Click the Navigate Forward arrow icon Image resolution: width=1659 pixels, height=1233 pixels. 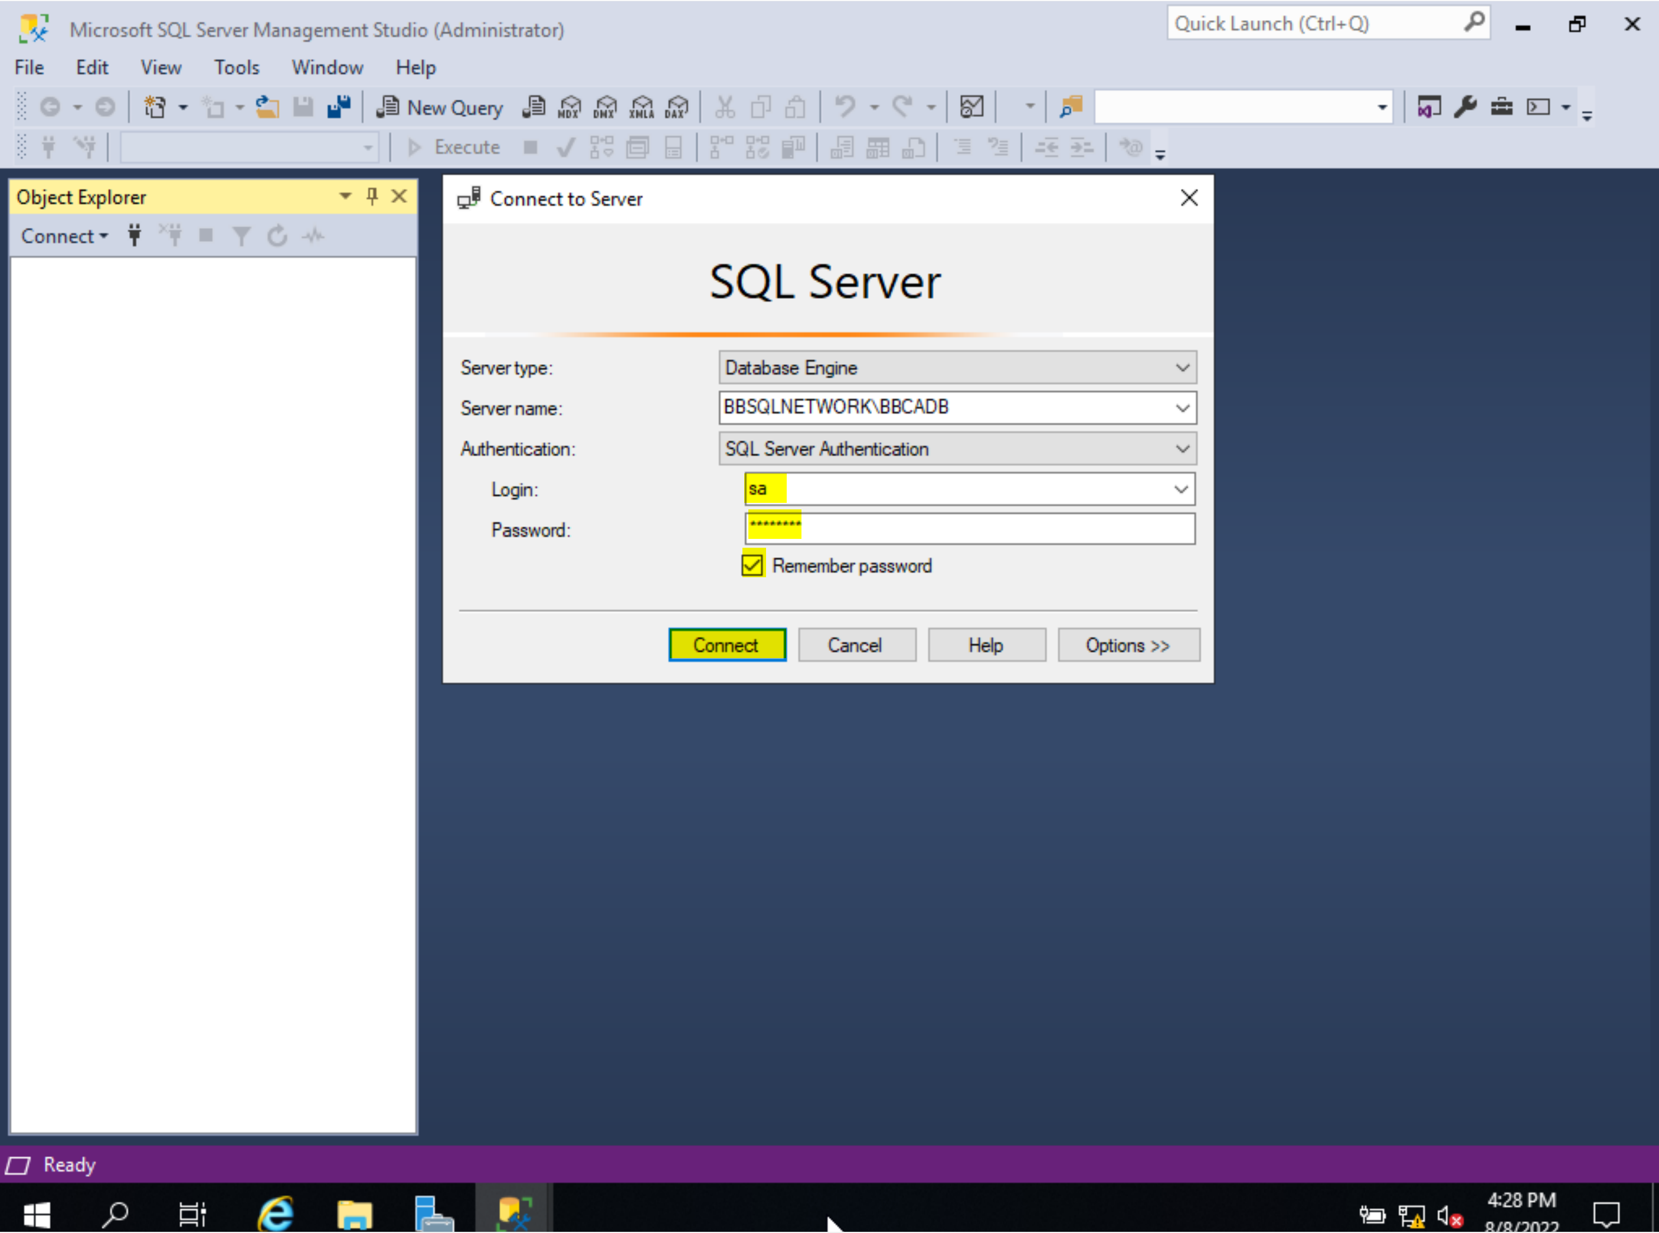[105, 107]
